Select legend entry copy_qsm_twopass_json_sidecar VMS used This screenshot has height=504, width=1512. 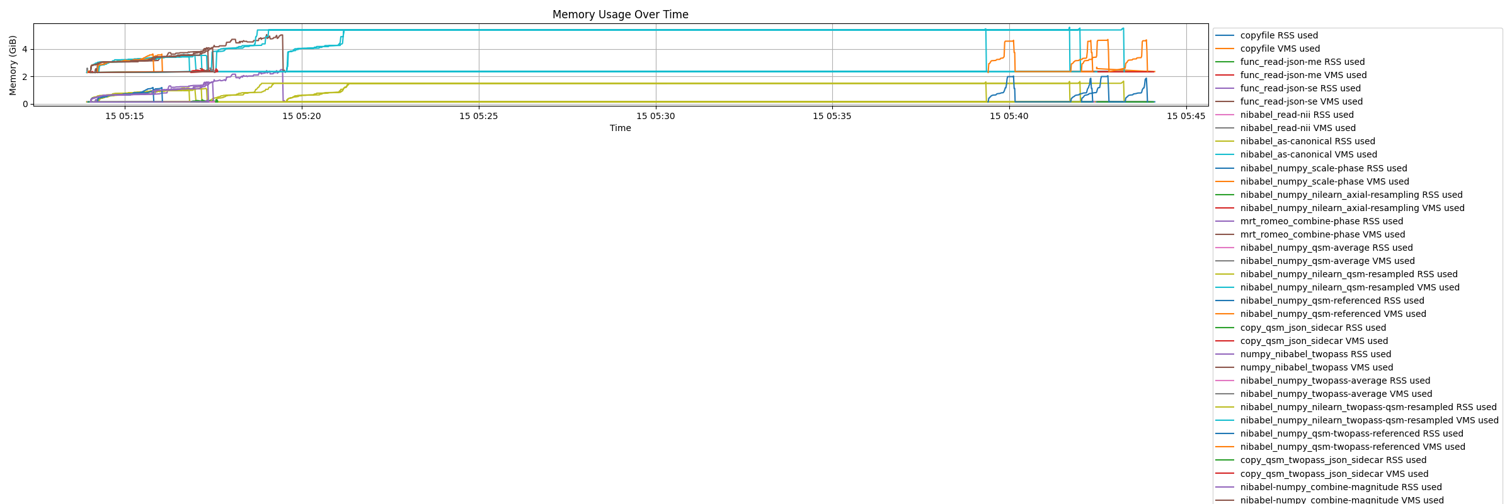1322,474
